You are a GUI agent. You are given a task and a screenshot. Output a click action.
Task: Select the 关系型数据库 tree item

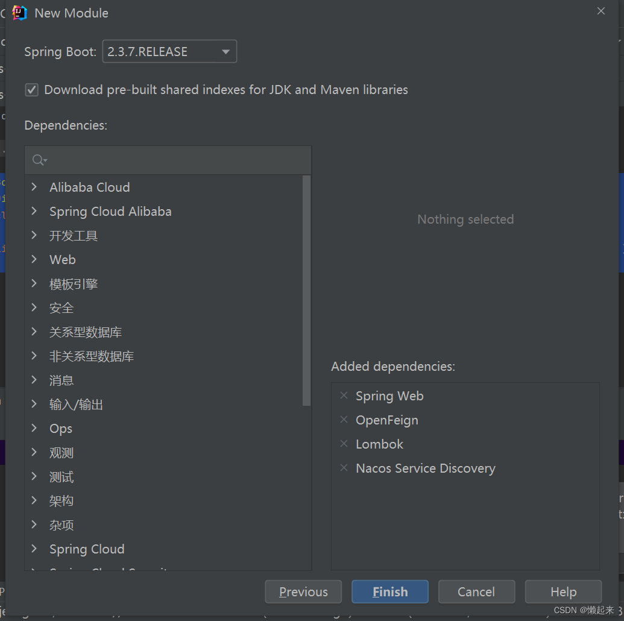click(86, 332)
